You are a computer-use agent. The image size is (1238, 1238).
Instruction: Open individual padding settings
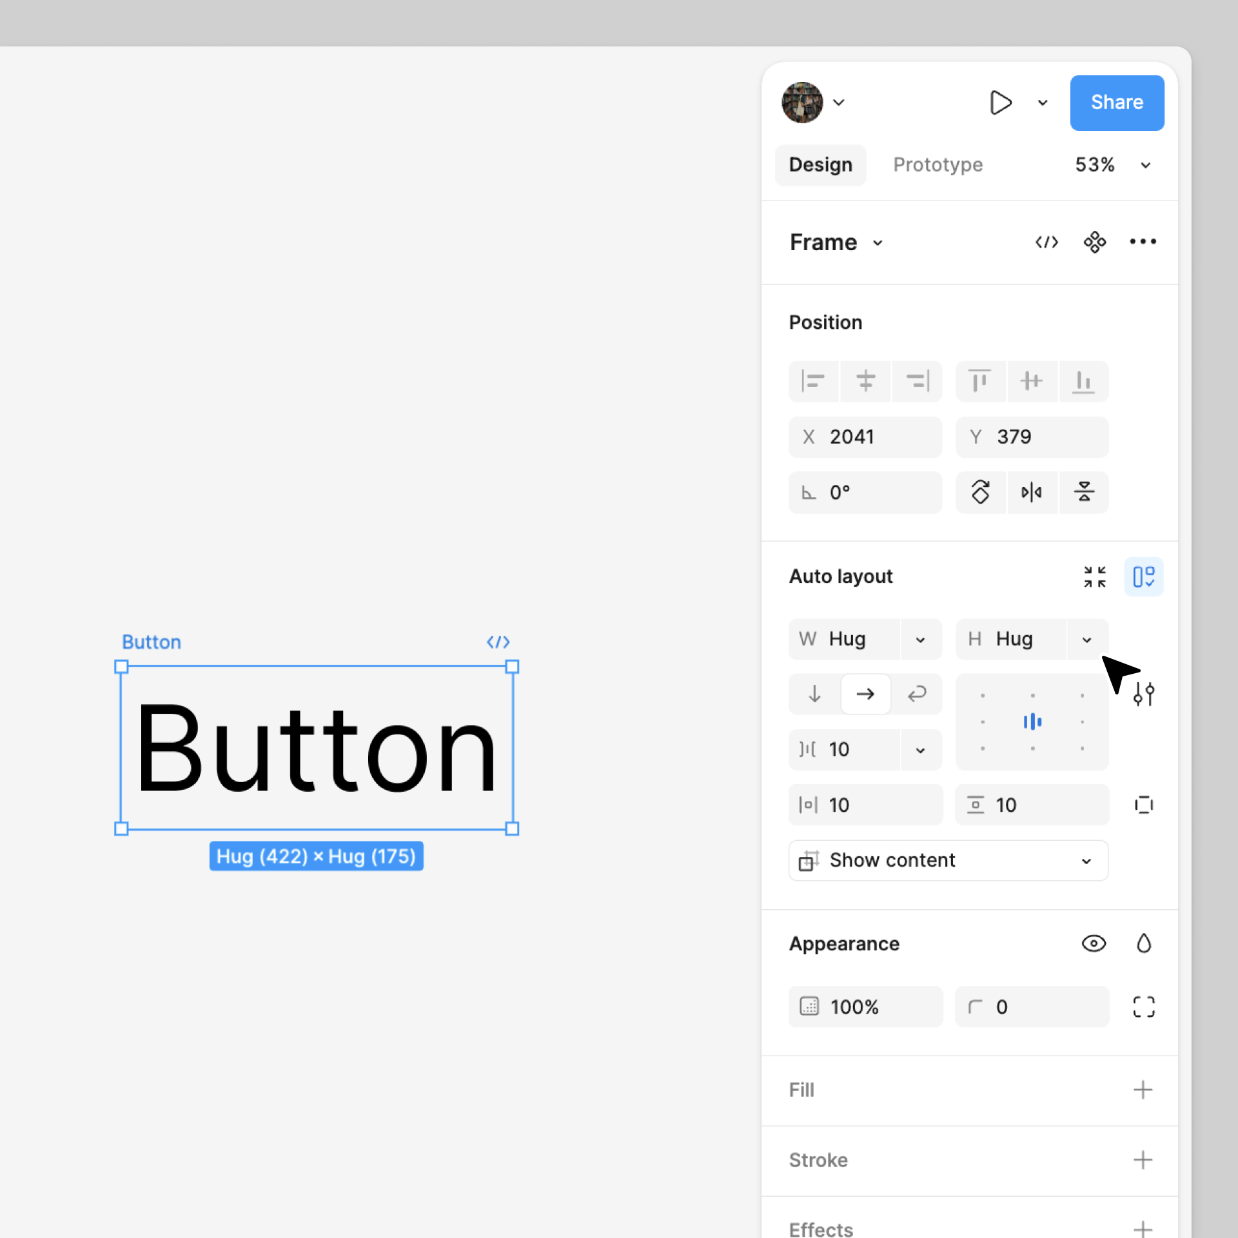point(1144,804)
